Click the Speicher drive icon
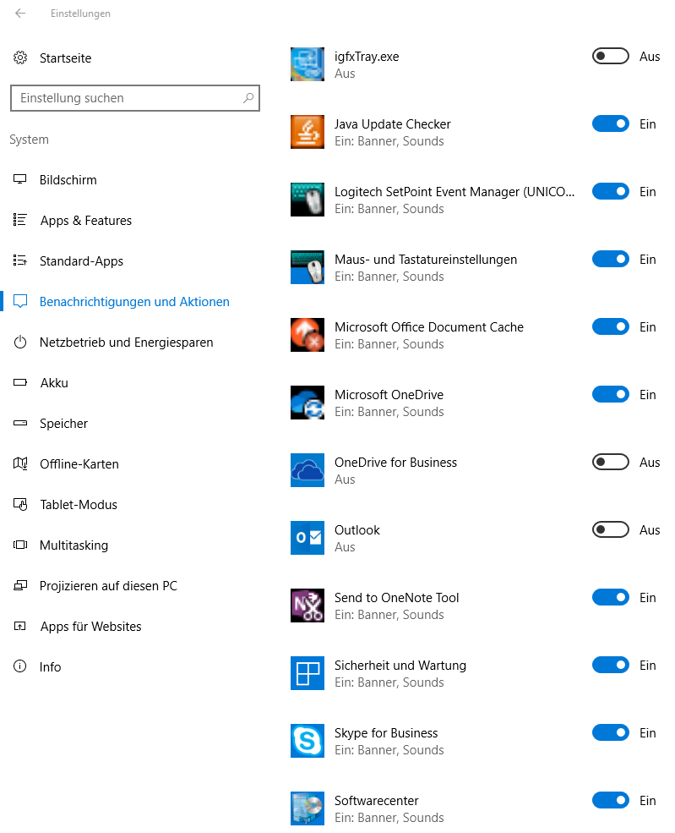 (20, 424)
